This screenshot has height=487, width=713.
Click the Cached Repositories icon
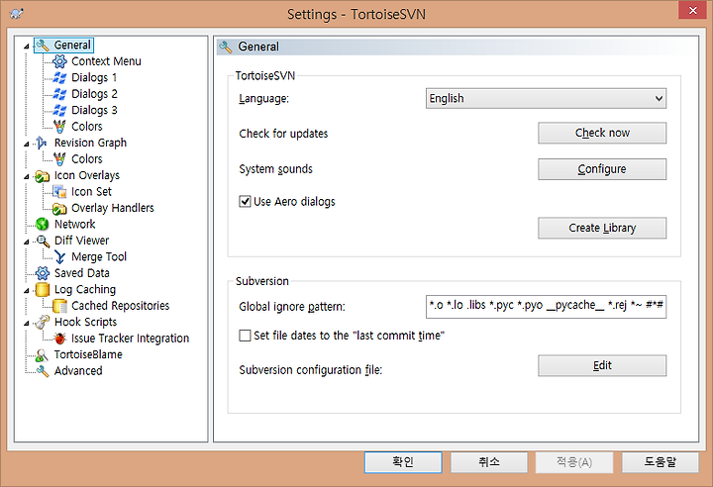[59, 306]
